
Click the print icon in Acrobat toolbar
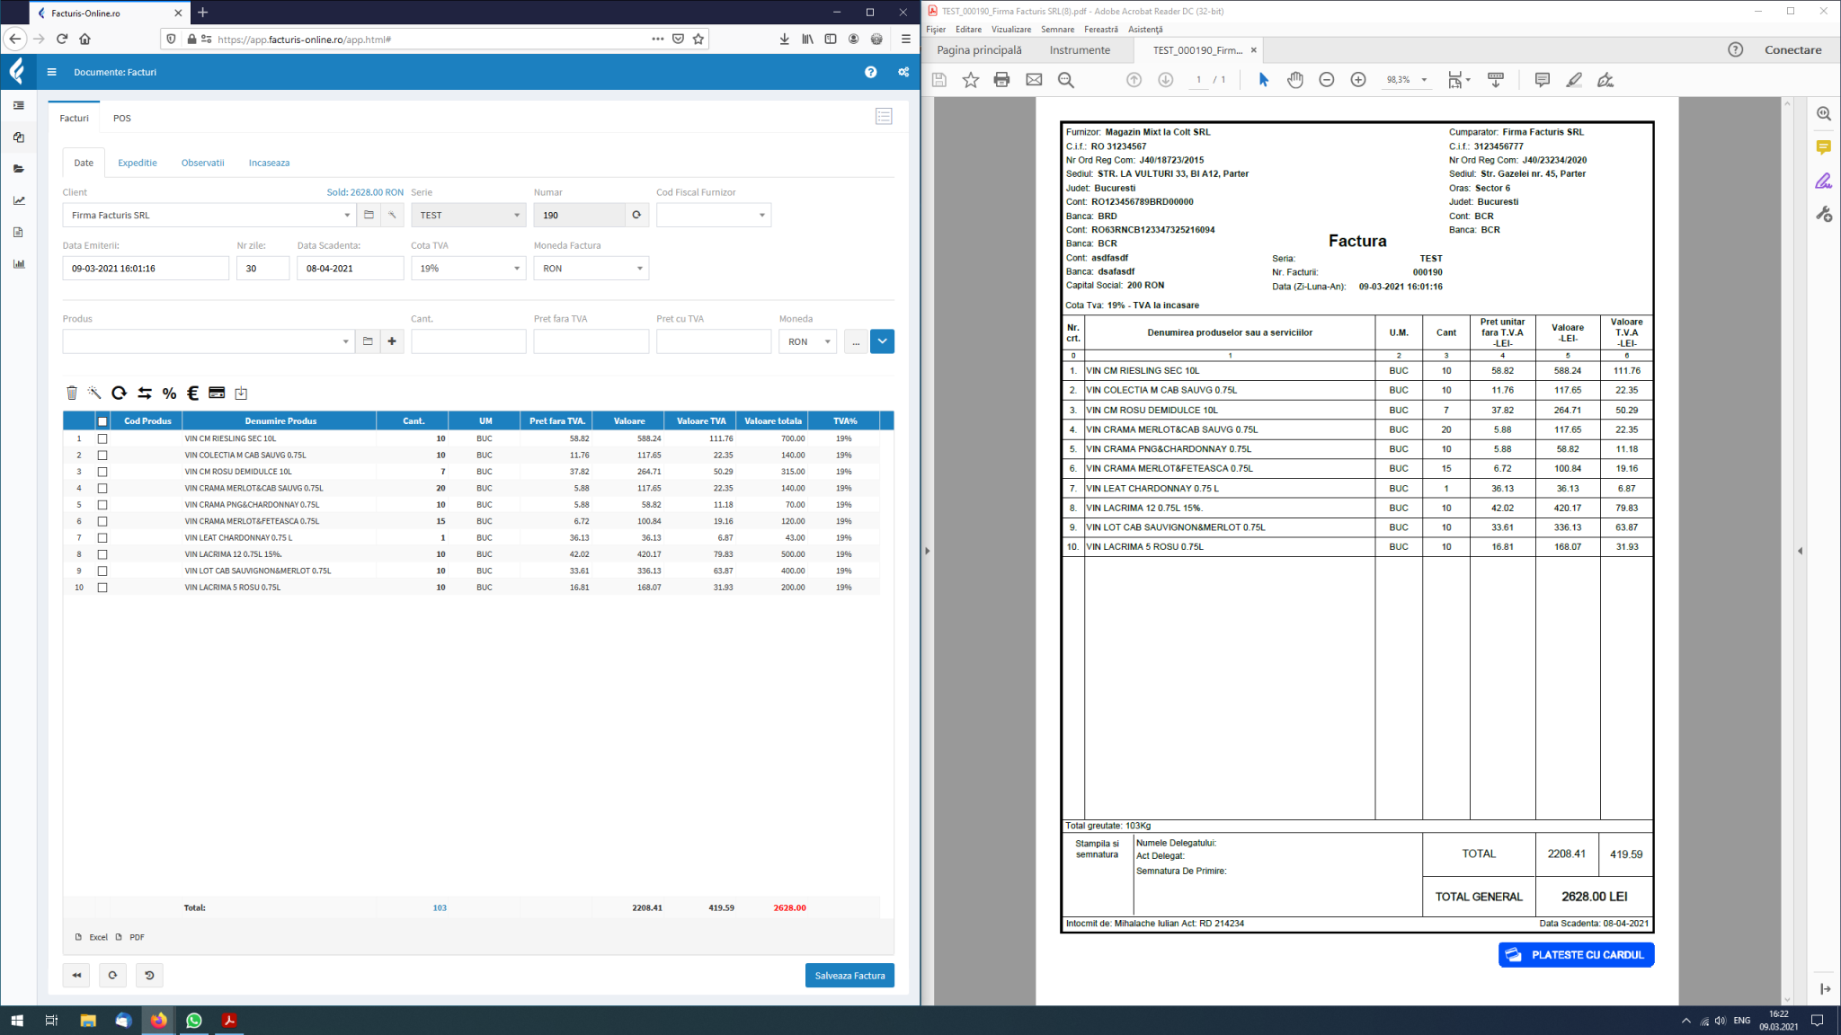(x=1001, y=80)
